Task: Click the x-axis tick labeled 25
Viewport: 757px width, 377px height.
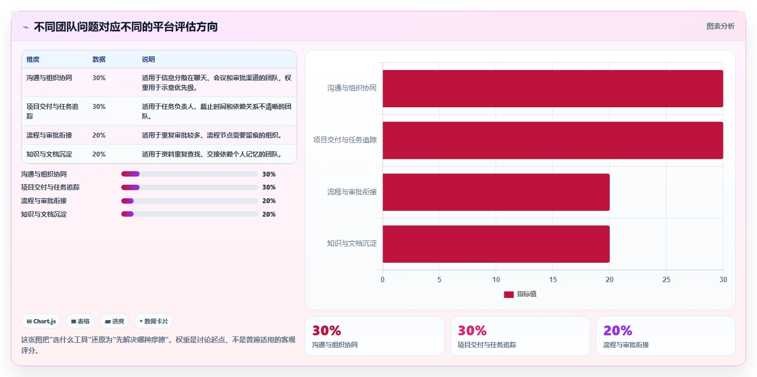Action: point(667,280)
